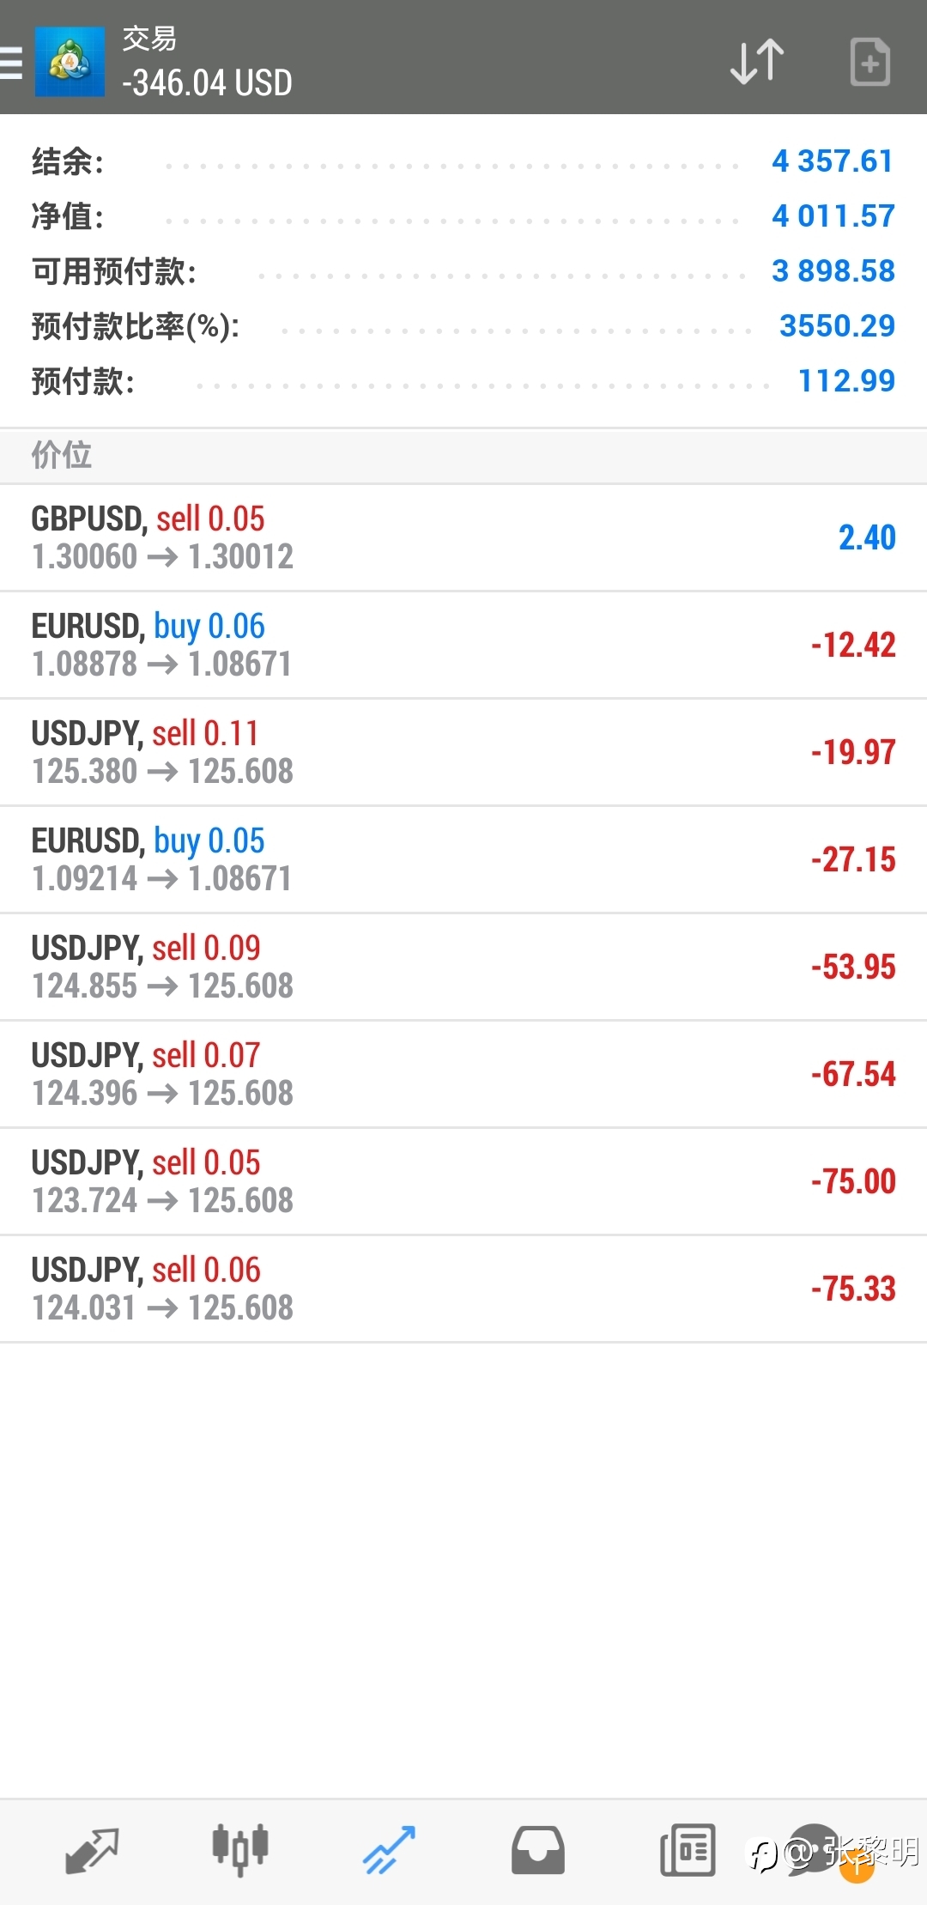Screen dimensions: 927x1905
Task: Open the Quotes tab in bottom bar
Action: (x=92, y=1849)
